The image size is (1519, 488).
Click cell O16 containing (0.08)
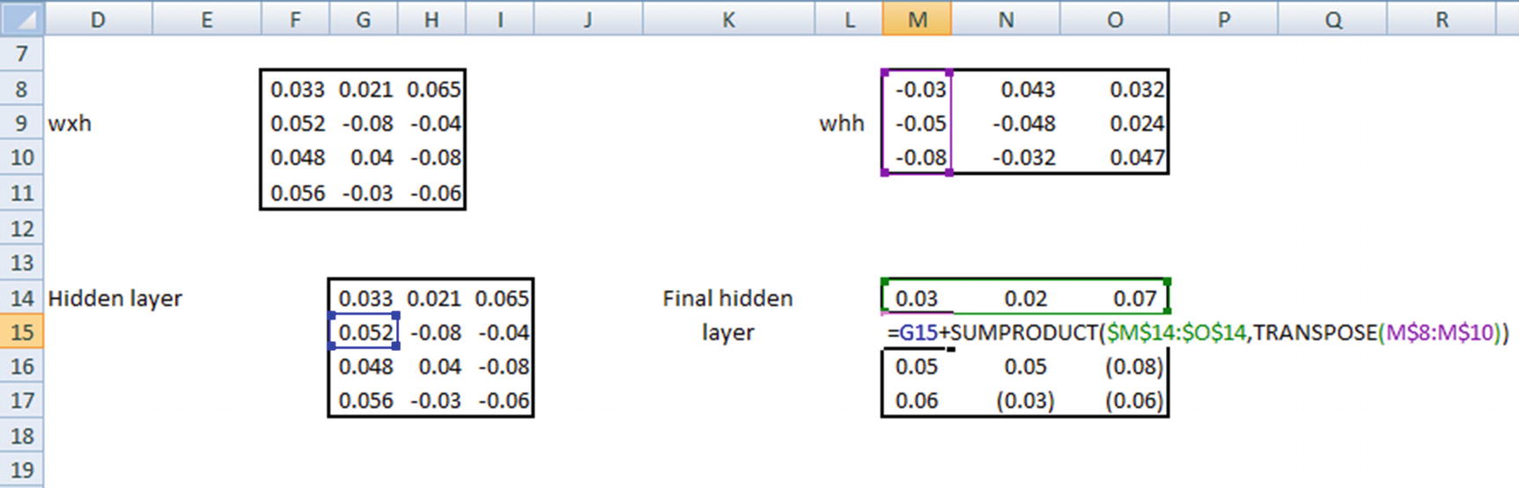1115,366
